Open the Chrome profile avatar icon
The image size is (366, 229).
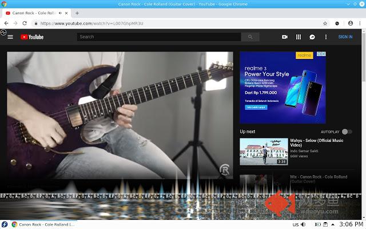coord(351,23)
